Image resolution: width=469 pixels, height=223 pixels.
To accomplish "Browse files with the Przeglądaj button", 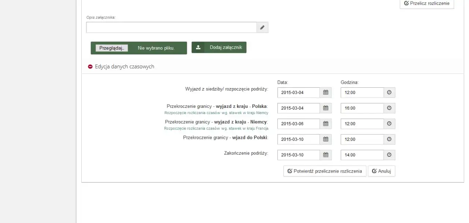I will tap(112, 48).
